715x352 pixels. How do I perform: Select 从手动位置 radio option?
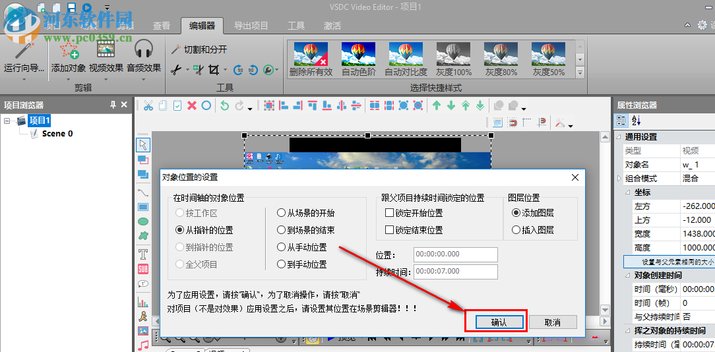click(302, 247)
